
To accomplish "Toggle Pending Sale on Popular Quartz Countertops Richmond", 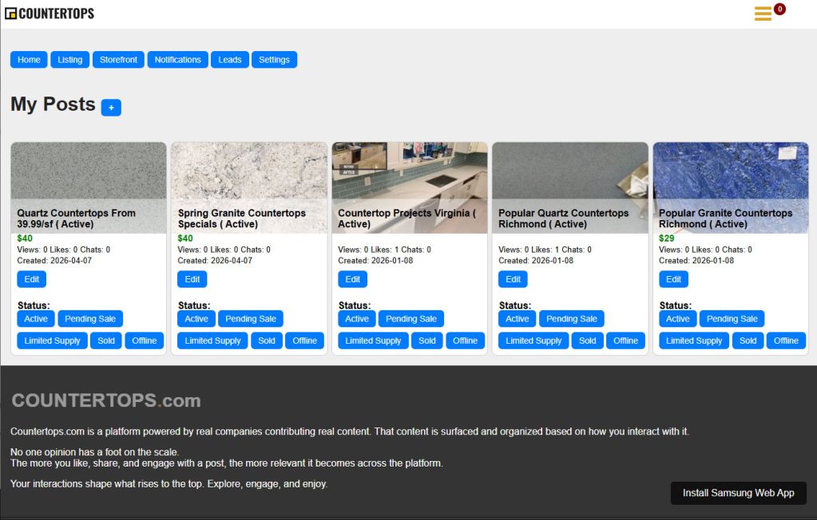I will [571, 318].
